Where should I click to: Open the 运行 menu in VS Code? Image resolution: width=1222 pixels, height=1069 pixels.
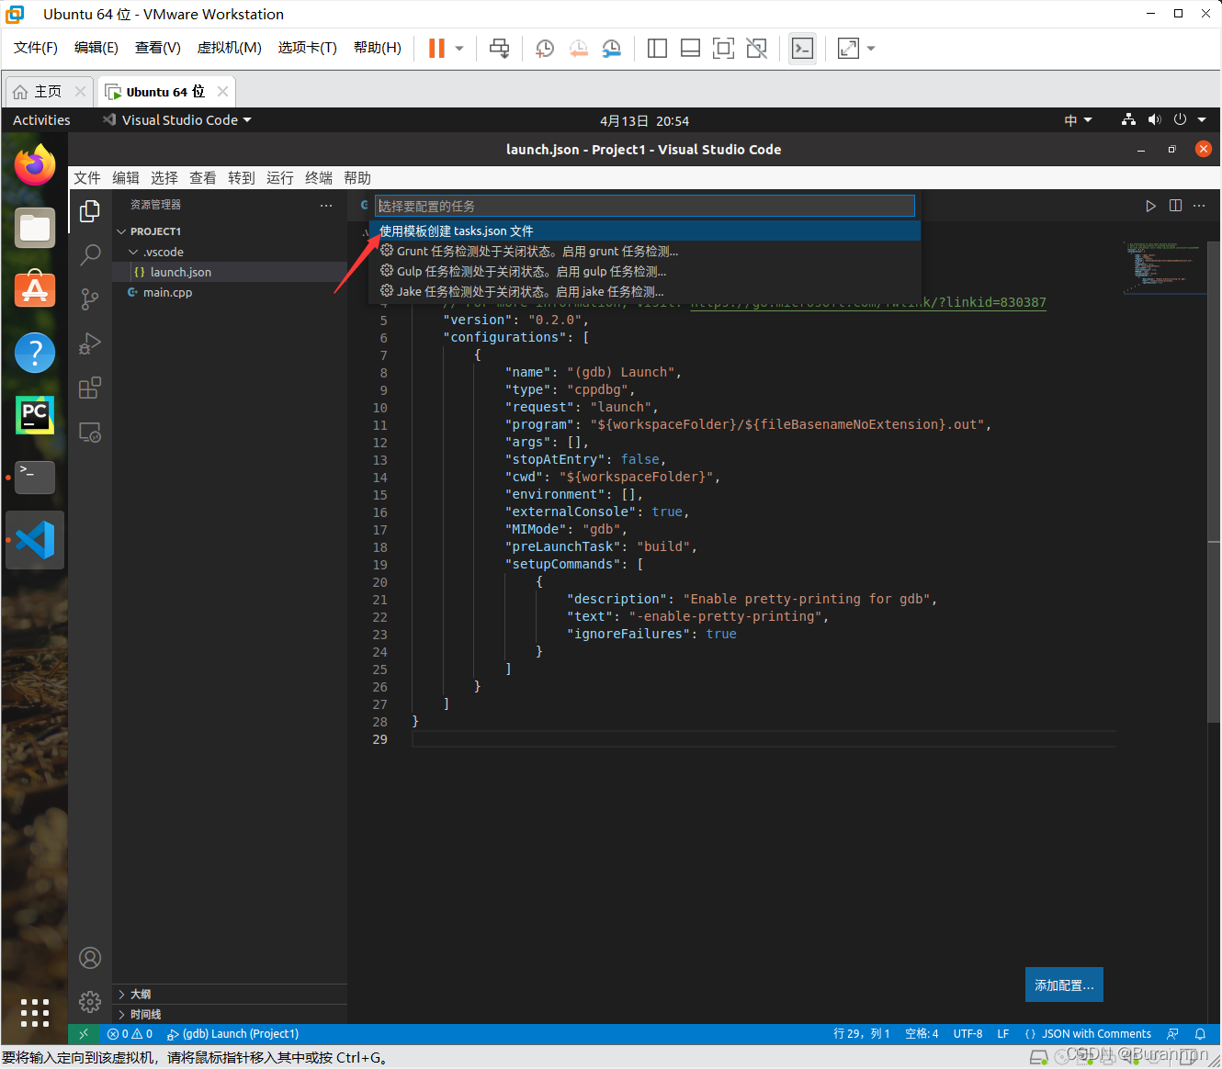pyautogui.click(x=280, y=178)
